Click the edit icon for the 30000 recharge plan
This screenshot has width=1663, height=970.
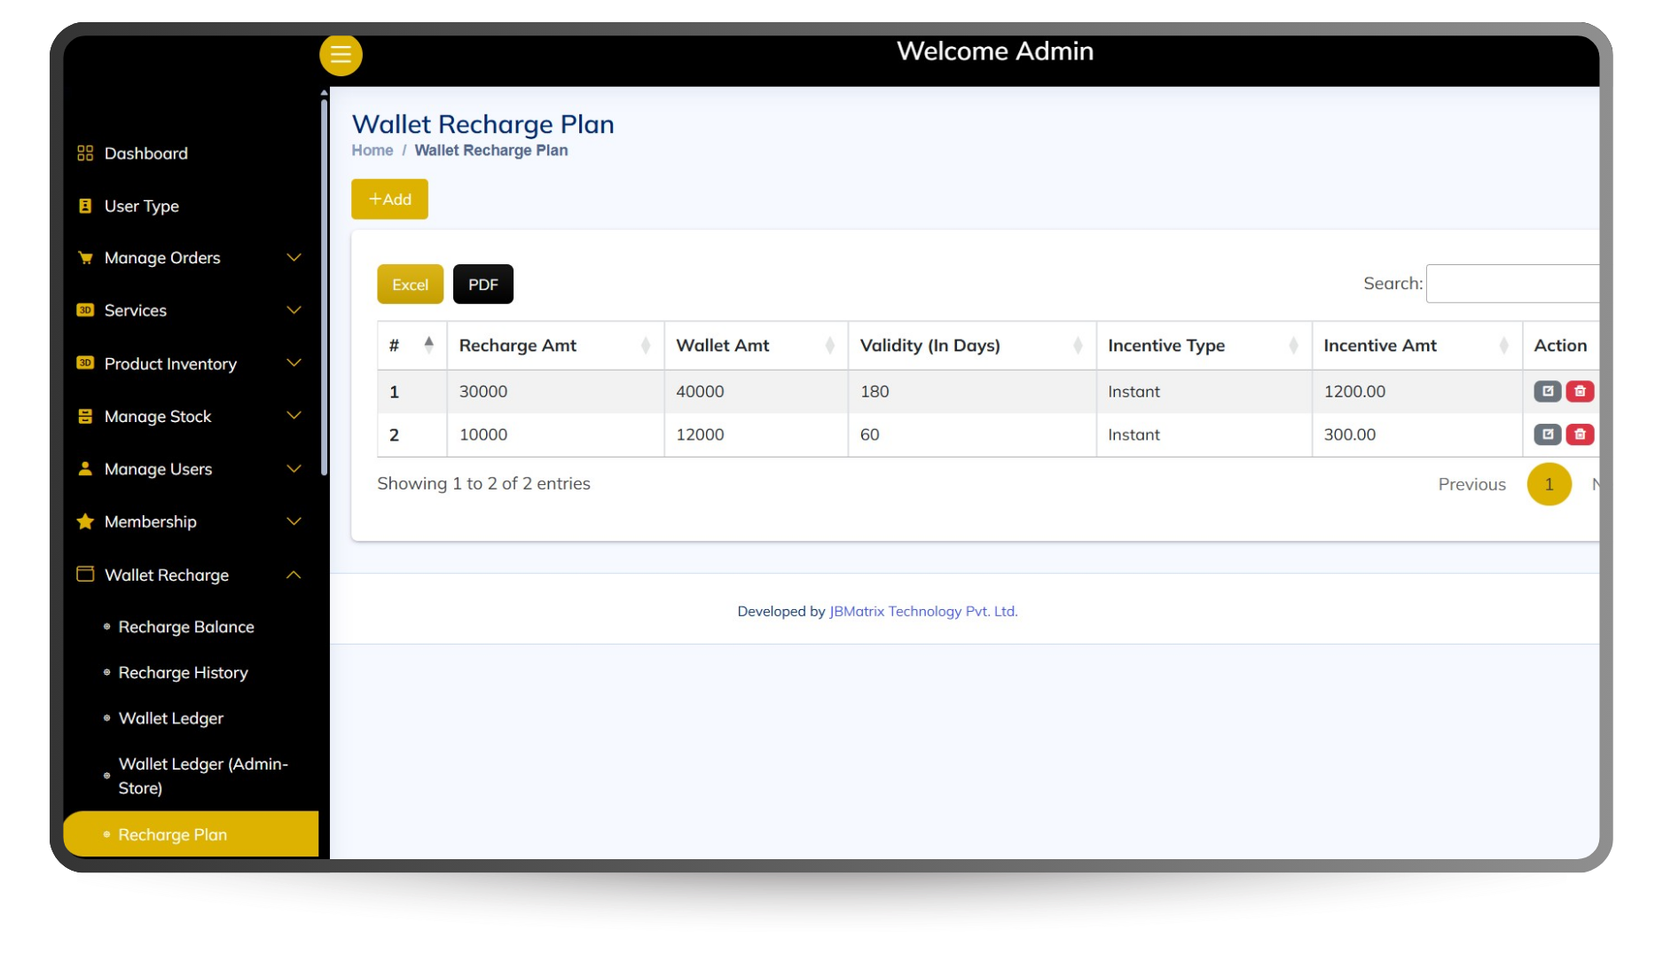(x=1547, y=391)
